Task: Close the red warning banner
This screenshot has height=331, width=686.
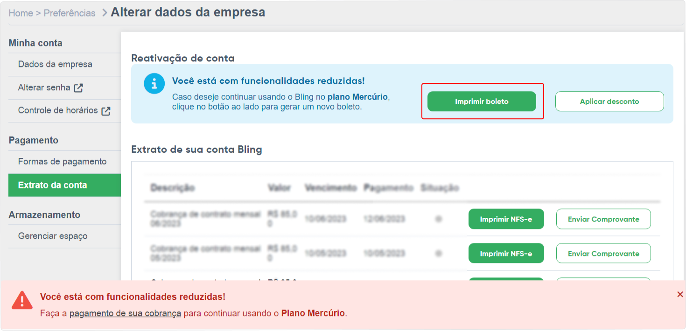Action: tap(680, 294)
